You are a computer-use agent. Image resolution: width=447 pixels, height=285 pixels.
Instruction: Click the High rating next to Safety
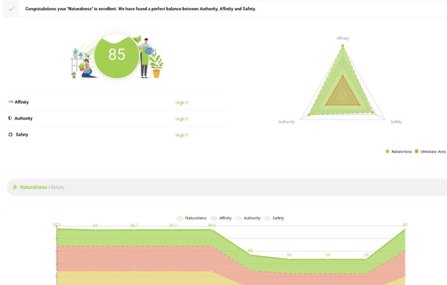point(181,135)
